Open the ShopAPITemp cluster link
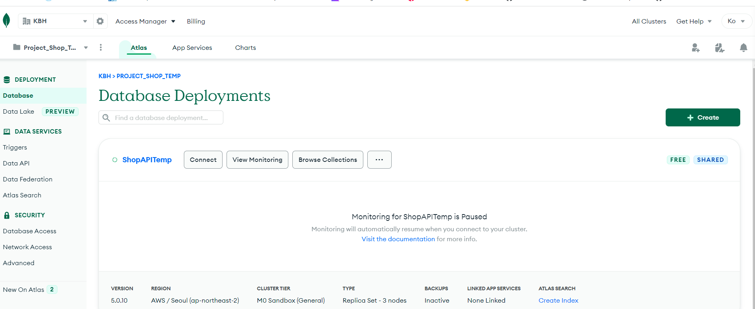 coord(147,160)
